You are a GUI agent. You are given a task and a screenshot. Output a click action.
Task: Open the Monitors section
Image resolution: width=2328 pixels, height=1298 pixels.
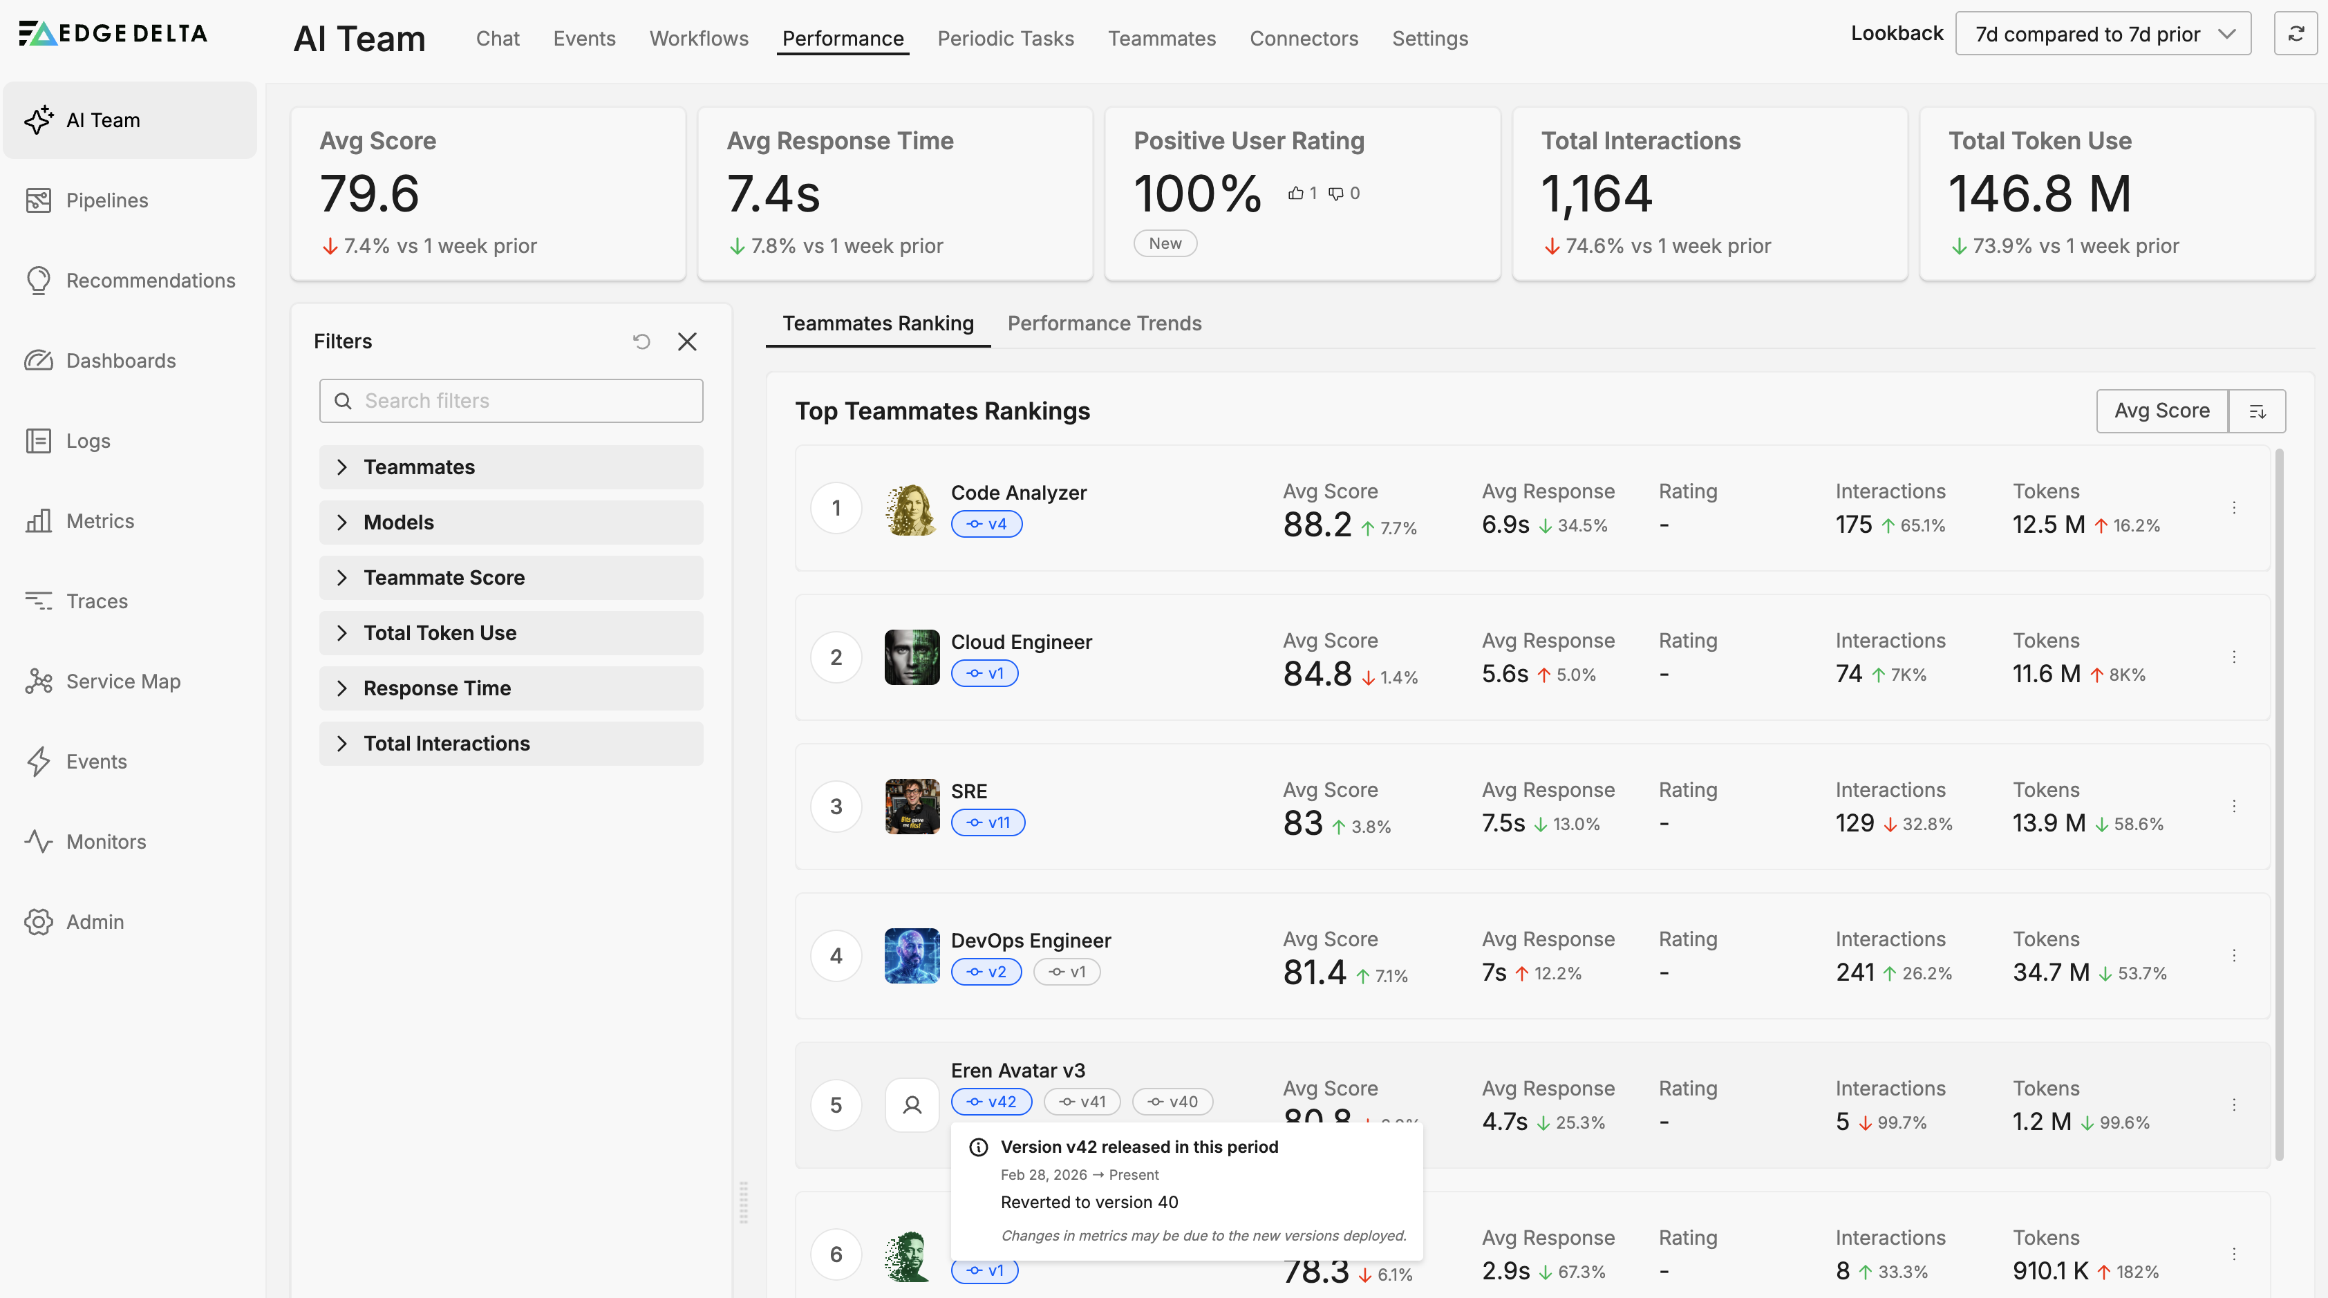106,842
